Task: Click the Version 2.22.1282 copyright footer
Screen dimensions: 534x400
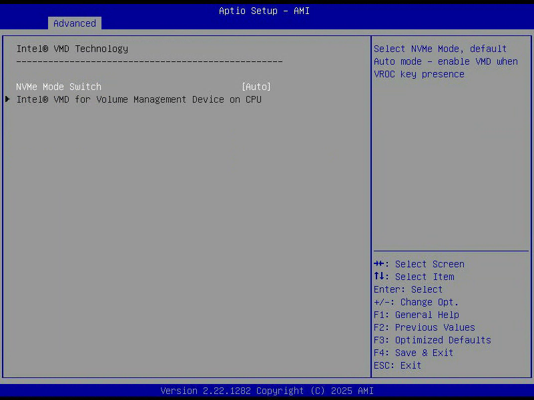Action: pos(267,391)
